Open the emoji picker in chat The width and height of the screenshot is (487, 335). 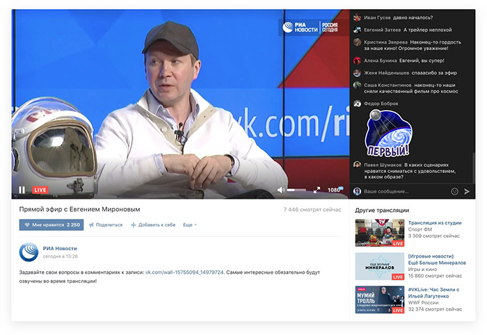(x=455, y=191)
